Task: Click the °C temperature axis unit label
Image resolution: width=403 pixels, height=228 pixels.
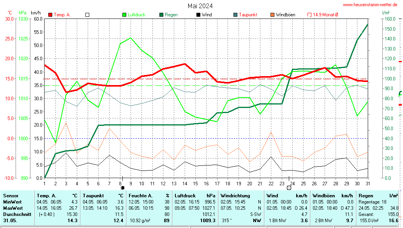Action: pyautogui.click(x=10, y=13)
